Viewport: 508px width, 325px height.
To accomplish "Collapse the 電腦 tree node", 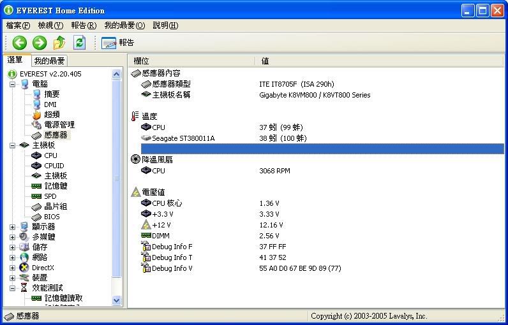I will point(12,84).
